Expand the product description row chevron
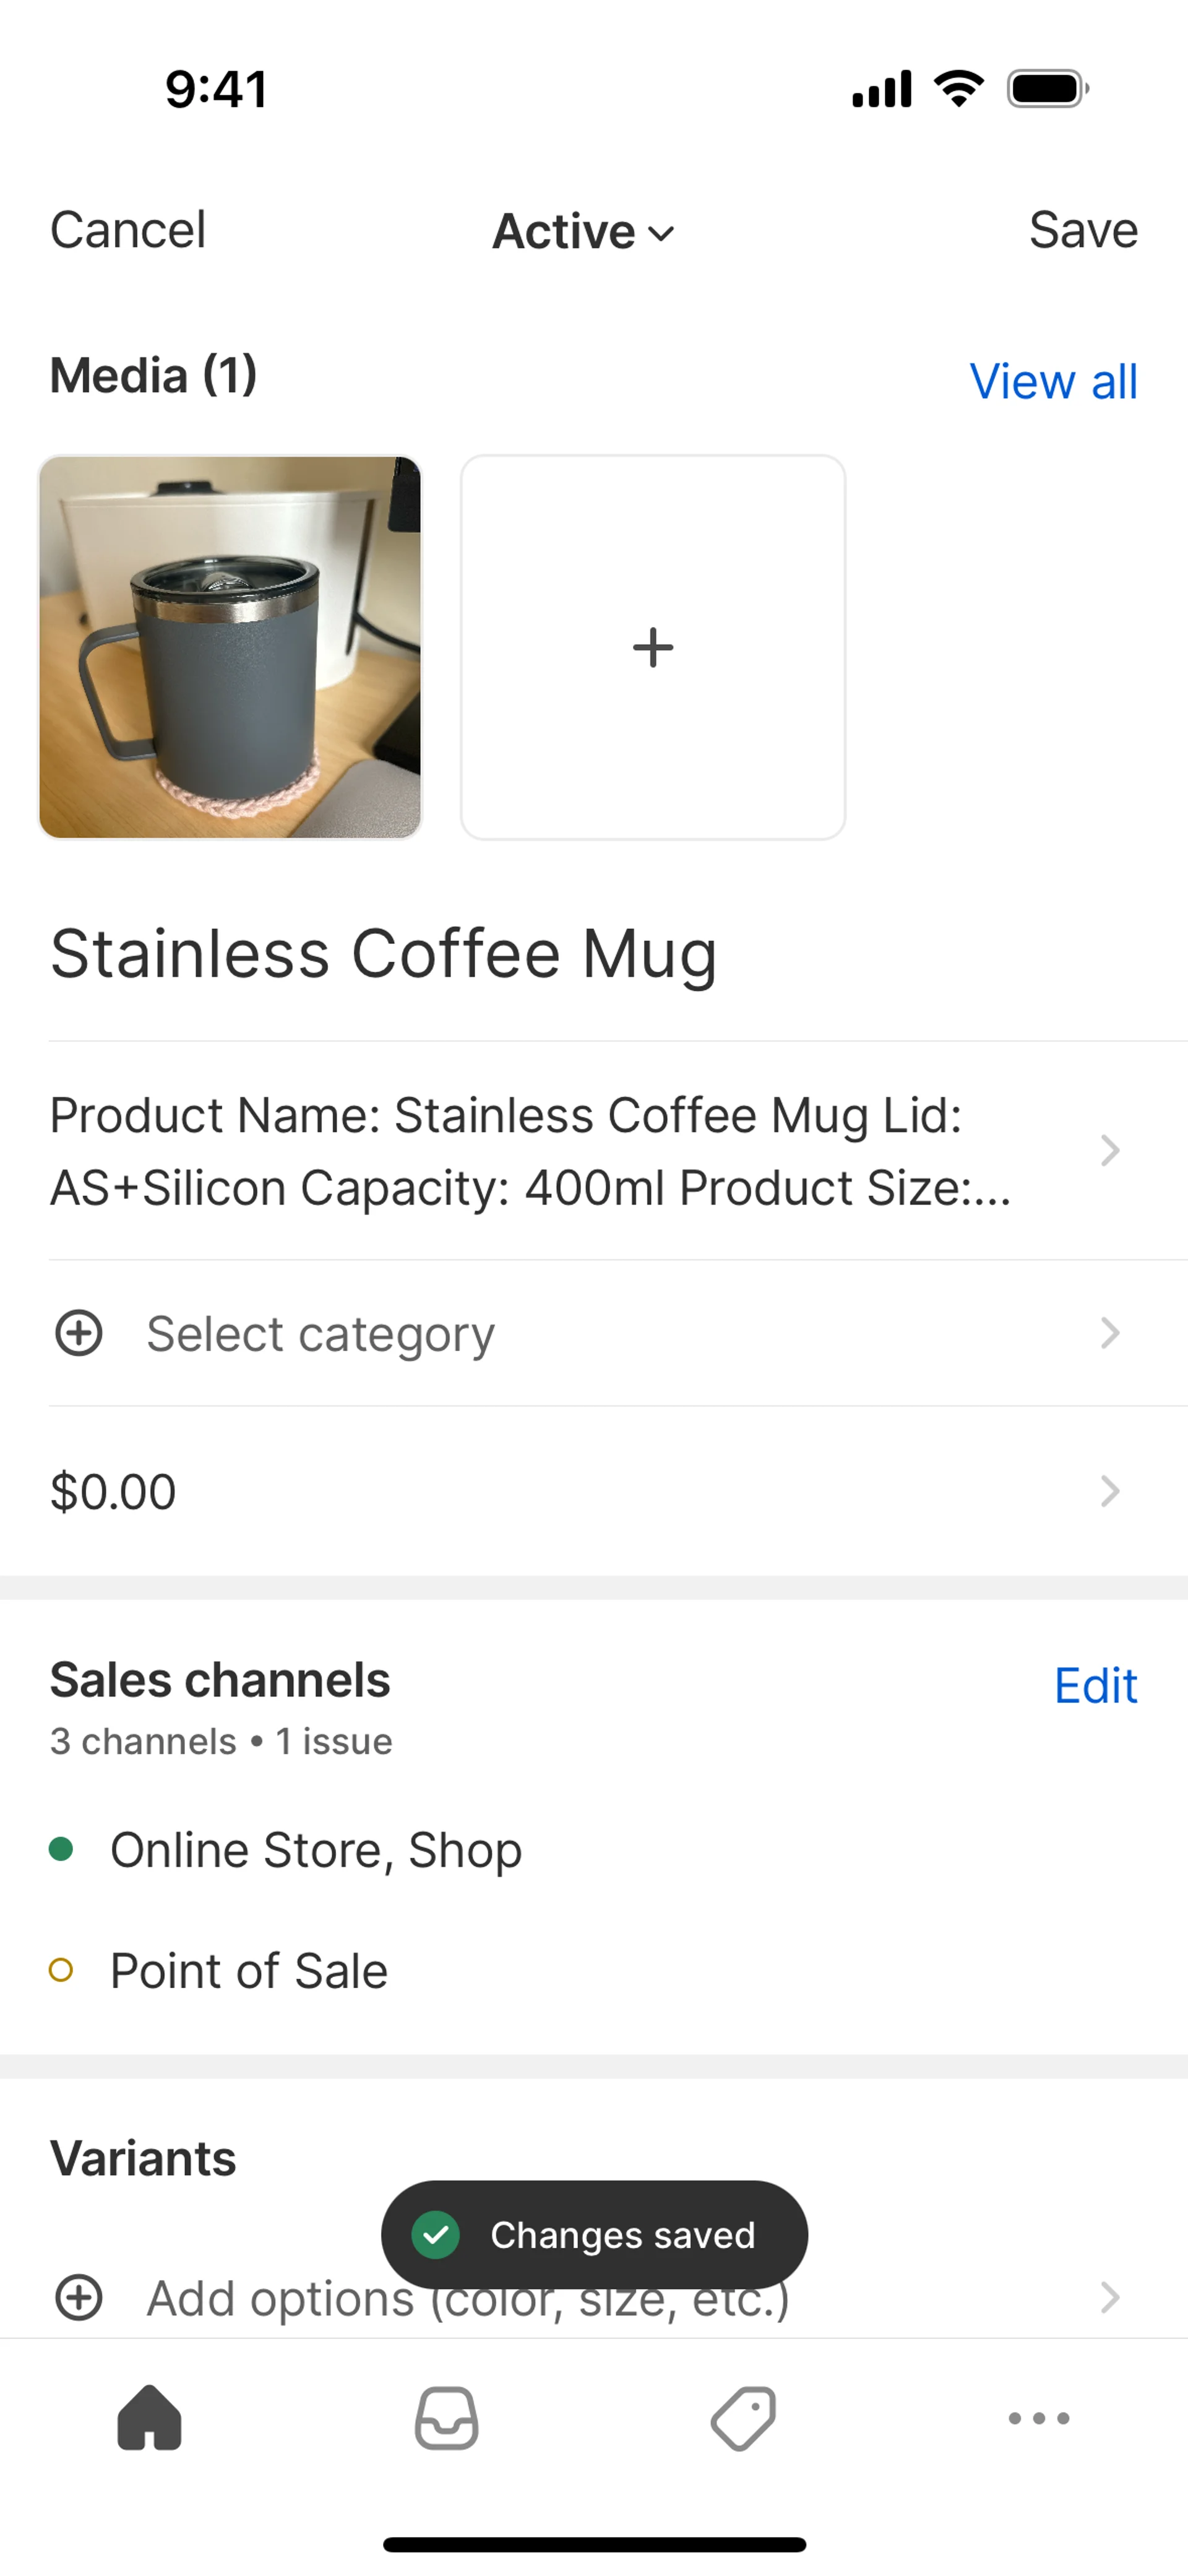The height and width of the screenshot is (2576, 1188). point(1110,1150)
